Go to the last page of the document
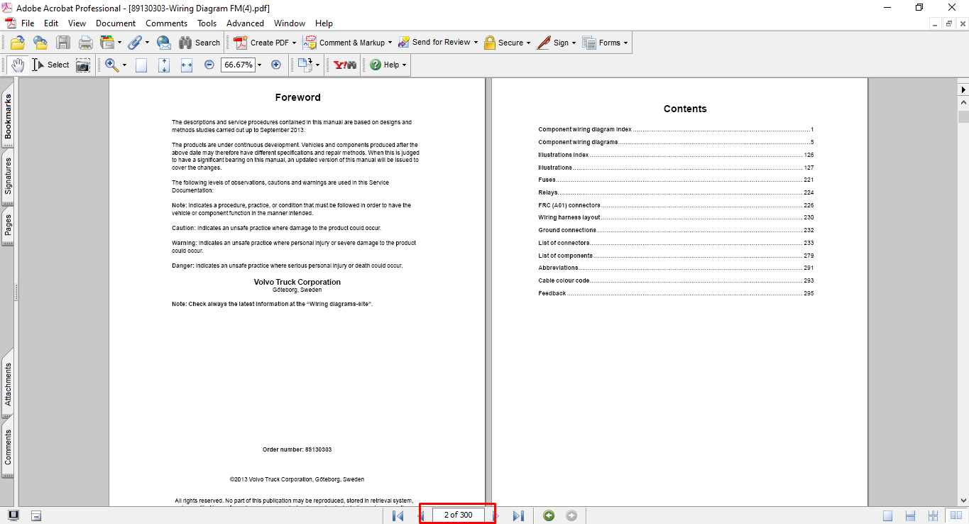 pyautogui.click(x=518, y=515)
